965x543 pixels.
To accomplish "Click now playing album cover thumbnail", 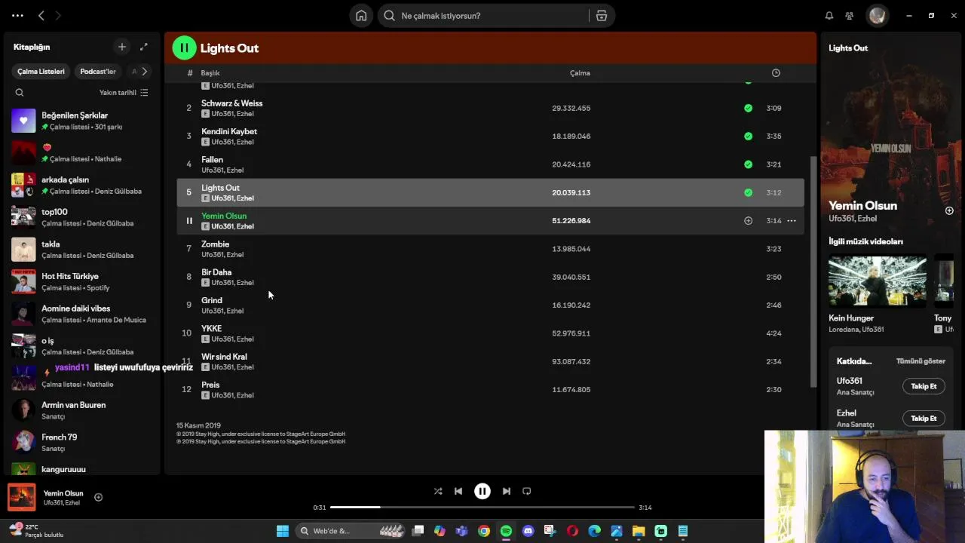I will (x=22, y=498).
